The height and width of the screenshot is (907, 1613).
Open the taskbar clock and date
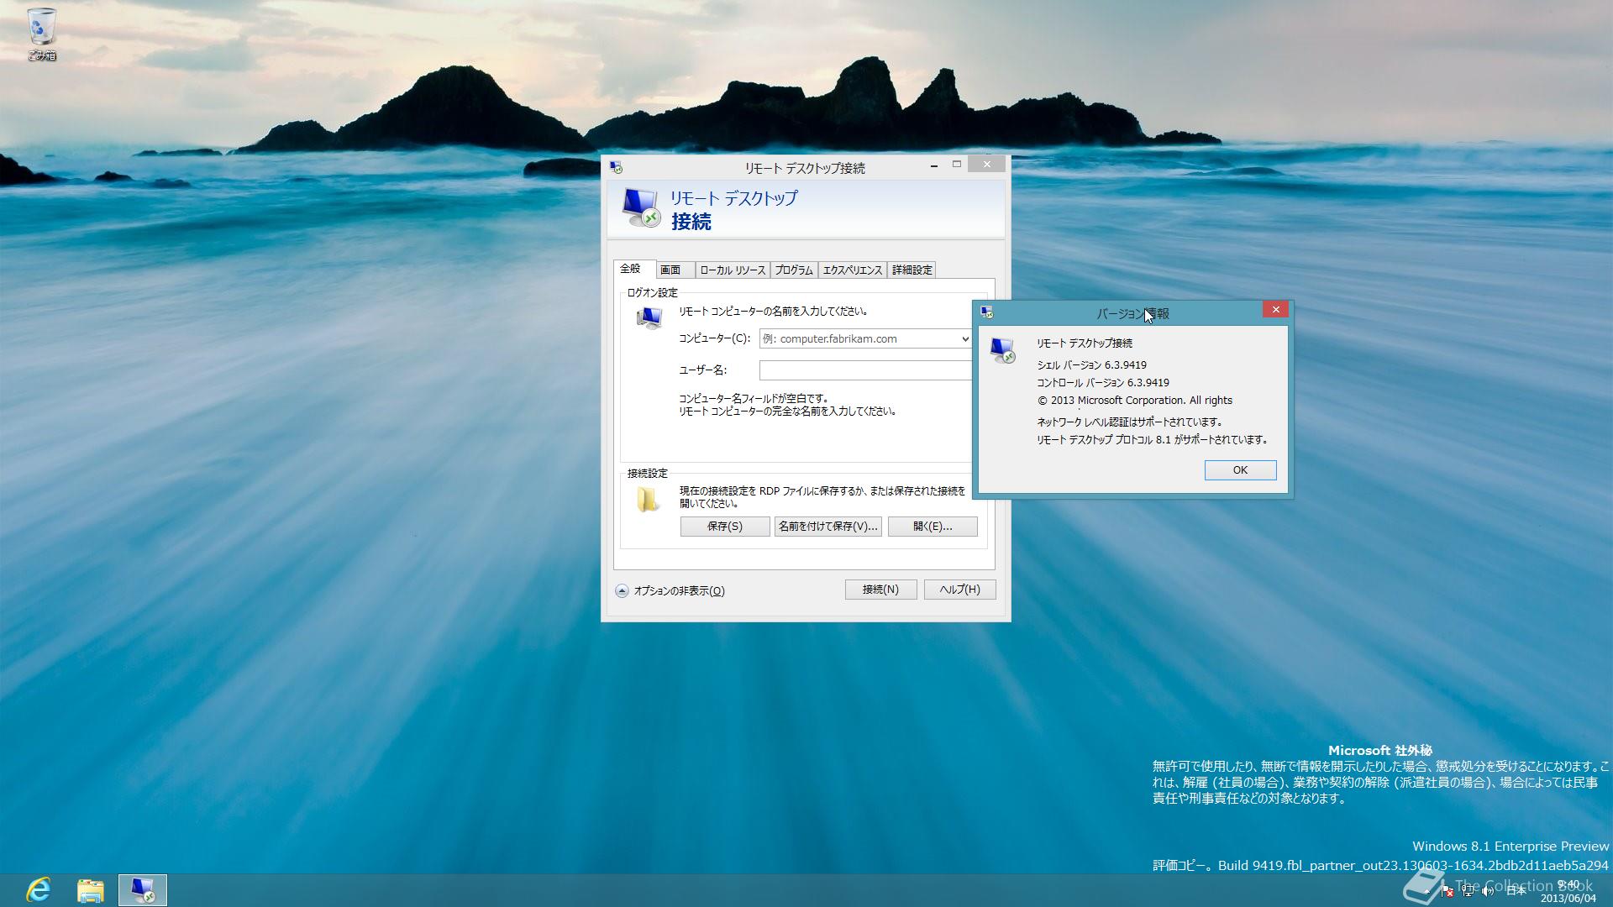[1568, 891]
